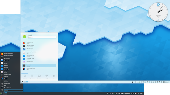170x95 pixels.
Task: Open Kate Advanced Text Editor entry
Action: click(x=39, y=53)
